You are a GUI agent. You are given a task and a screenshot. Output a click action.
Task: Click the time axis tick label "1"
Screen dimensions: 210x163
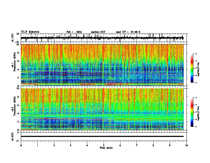coord(37,145)
